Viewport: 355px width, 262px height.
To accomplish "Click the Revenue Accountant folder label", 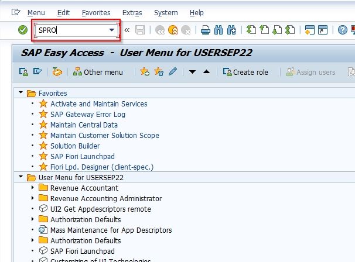I will [x=84, y=188].
